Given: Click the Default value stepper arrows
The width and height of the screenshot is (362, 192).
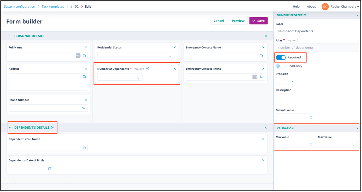Looking at the screenshot, I should [x=311, y=117].
